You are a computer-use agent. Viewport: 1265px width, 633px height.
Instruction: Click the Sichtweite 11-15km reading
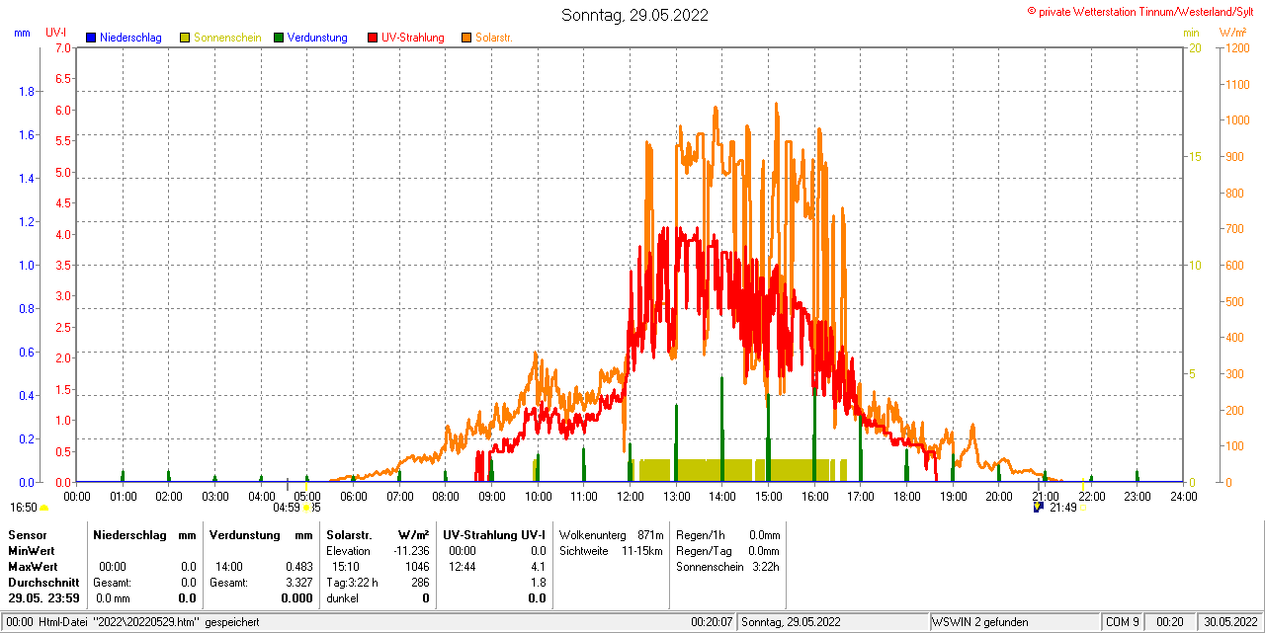click(x=611, y=551)
